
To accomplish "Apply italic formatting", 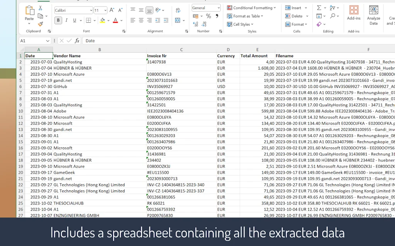I will [66, 20].
